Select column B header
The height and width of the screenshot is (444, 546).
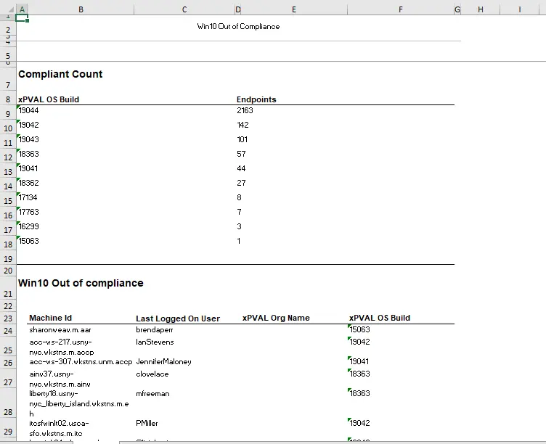tap(81, 9)
